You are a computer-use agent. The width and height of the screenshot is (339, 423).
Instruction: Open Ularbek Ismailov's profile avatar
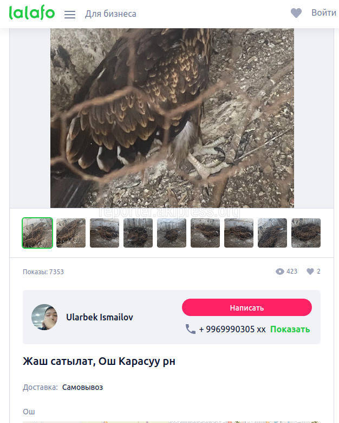pos(44,317)
